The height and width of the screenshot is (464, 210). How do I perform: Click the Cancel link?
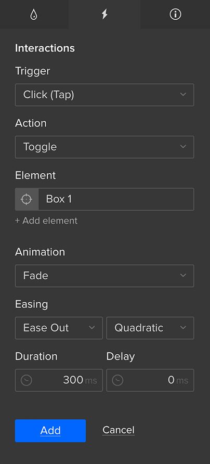(x=119, y=430)
